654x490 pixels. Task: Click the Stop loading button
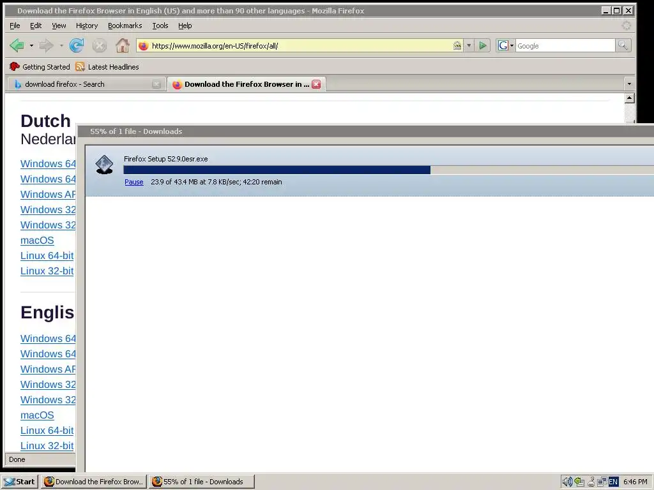99,45
